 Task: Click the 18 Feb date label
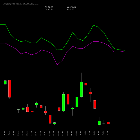(x=108, y=133)
